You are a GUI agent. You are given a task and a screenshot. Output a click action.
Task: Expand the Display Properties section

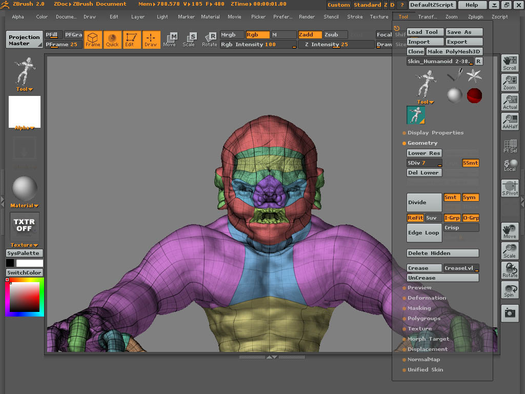(435, 133)
